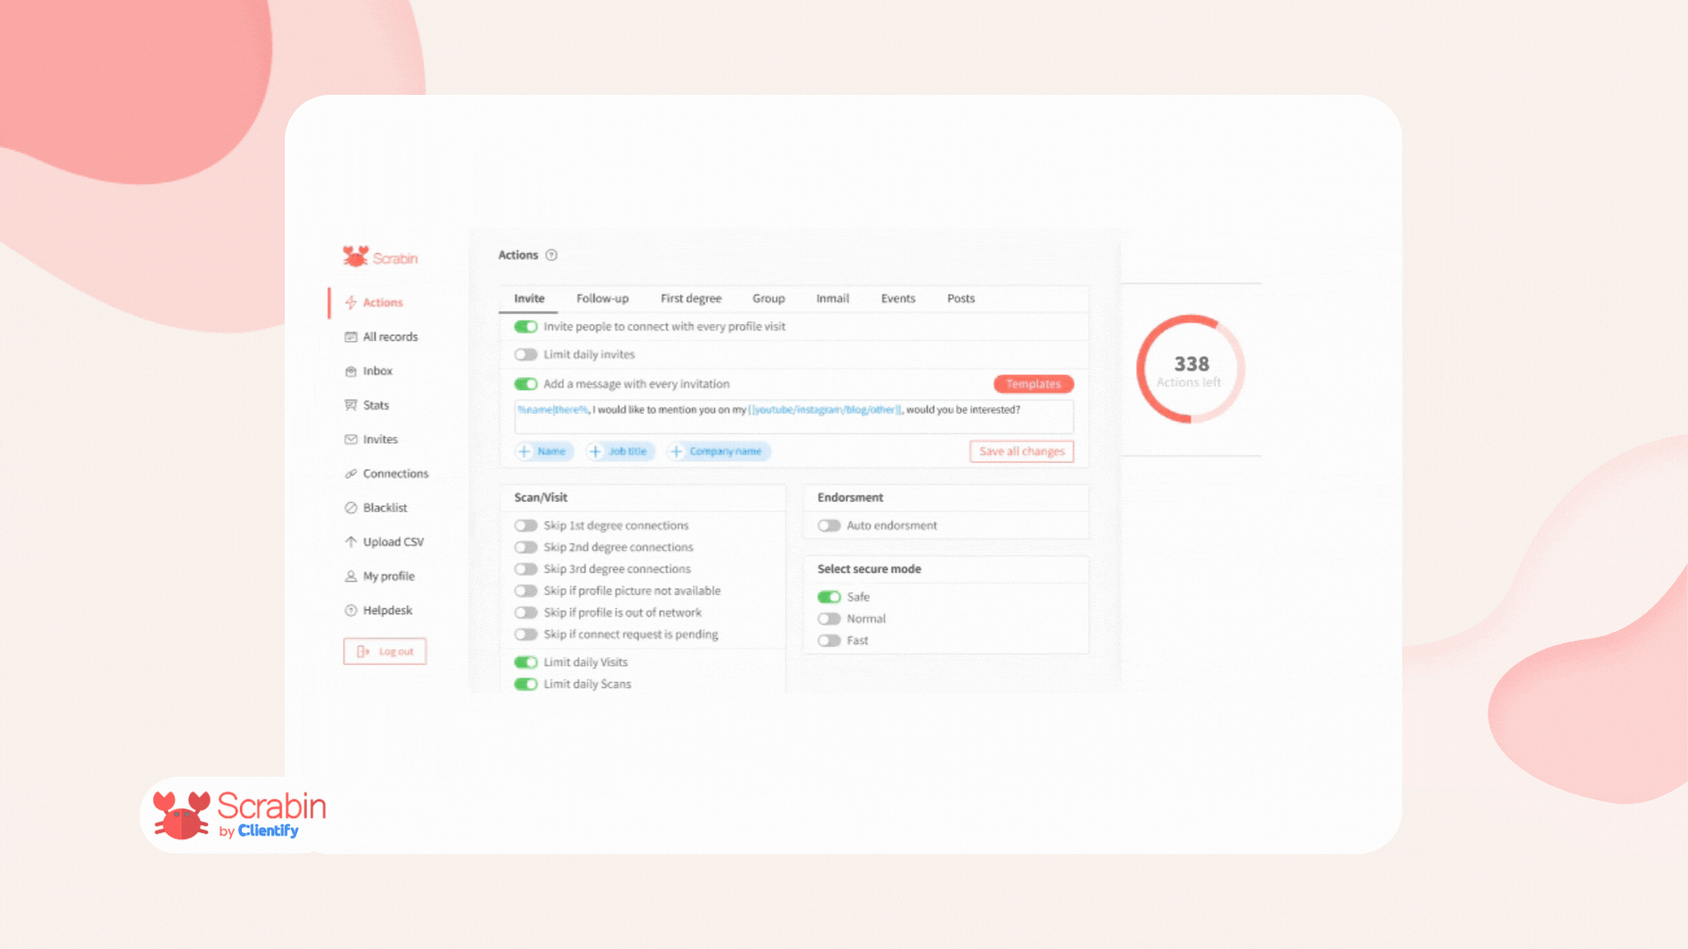Image resolution: width=1688 pixels, height=949 pixels.
Task: Open the Connections link icon
Action: [x=351, y=474]
